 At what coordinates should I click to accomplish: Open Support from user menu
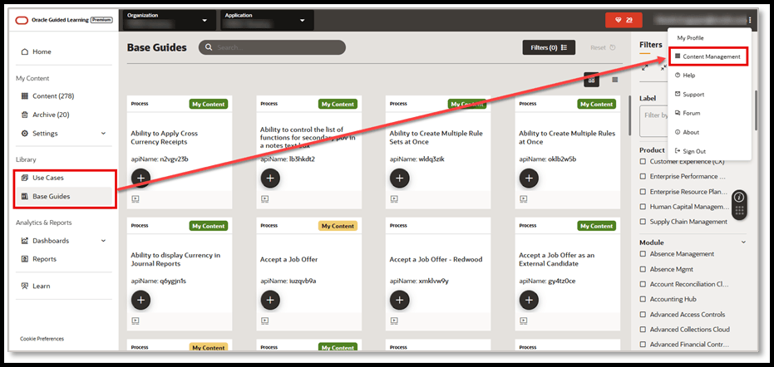[x=689, y=94]
